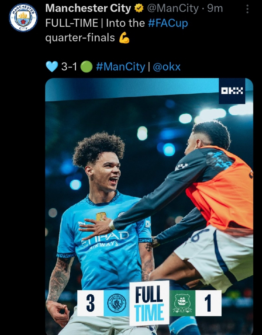262x335 pixels.
Task: Click the 9m timestamp
Action: pyautogui.click(x=215, y=8)
